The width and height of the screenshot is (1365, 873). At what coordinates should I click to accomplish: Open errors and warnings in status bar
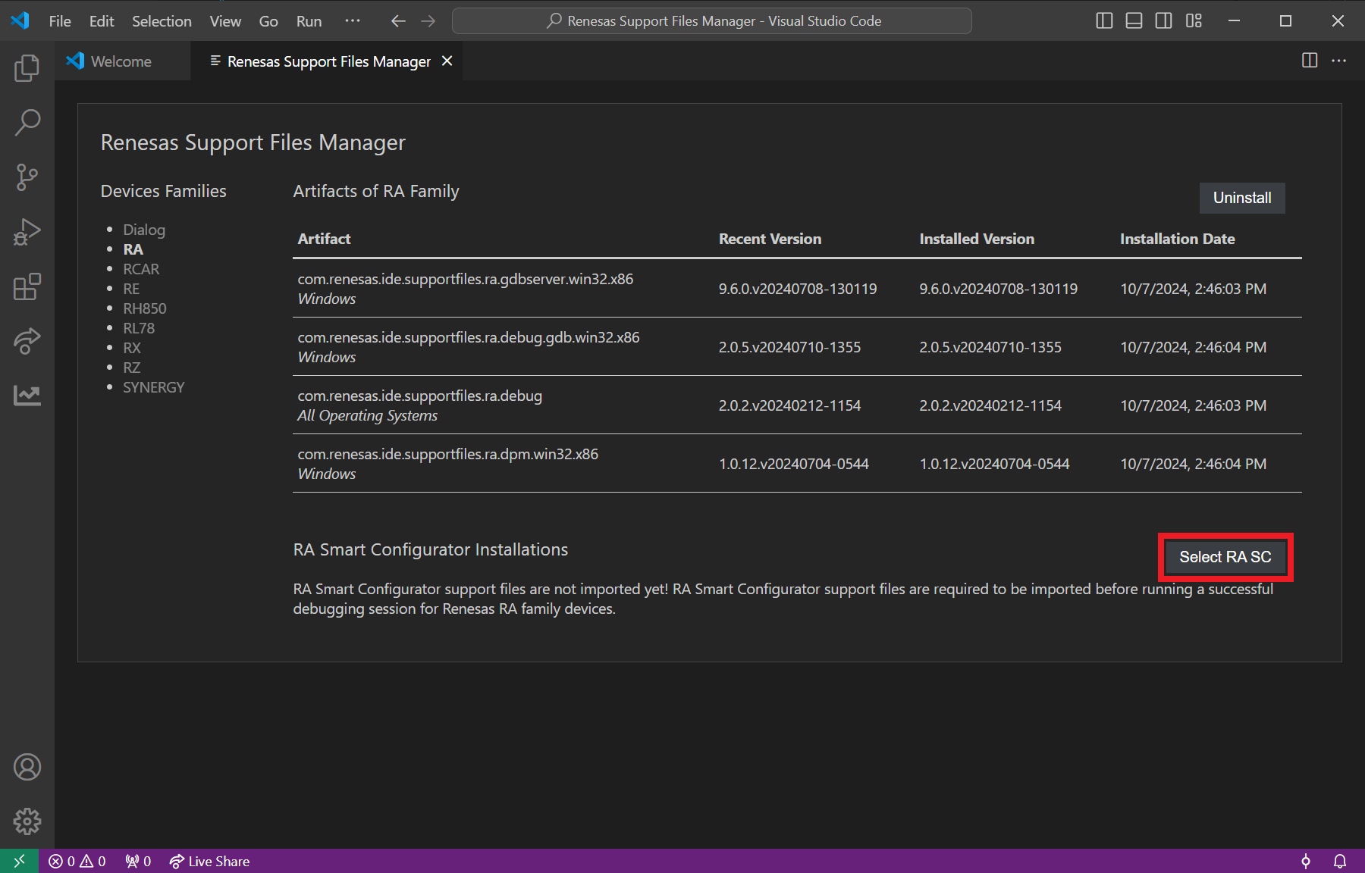tap(77, 861)
